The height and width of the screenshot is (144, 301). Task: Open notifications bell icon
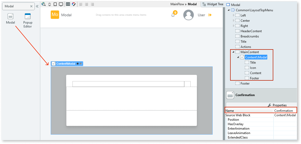click(173, 15)
